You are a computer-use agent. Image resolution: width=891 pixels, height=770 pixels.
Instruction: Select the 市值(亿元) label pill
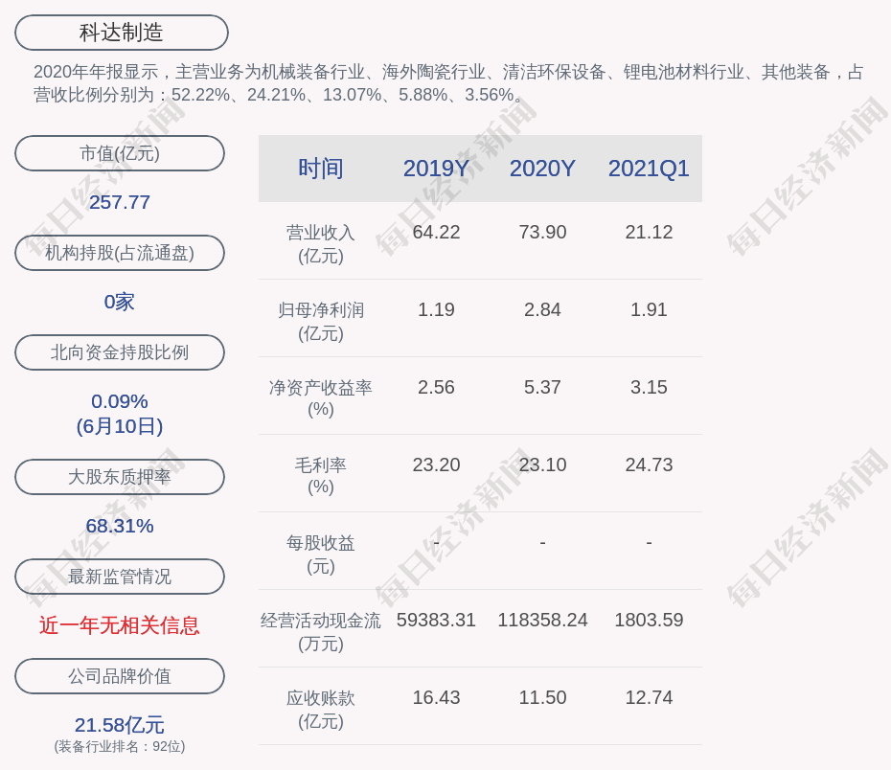(x=120, y=153)
